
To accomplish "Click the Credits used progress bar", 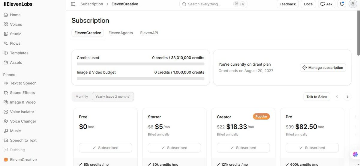I will coord(141,64).
